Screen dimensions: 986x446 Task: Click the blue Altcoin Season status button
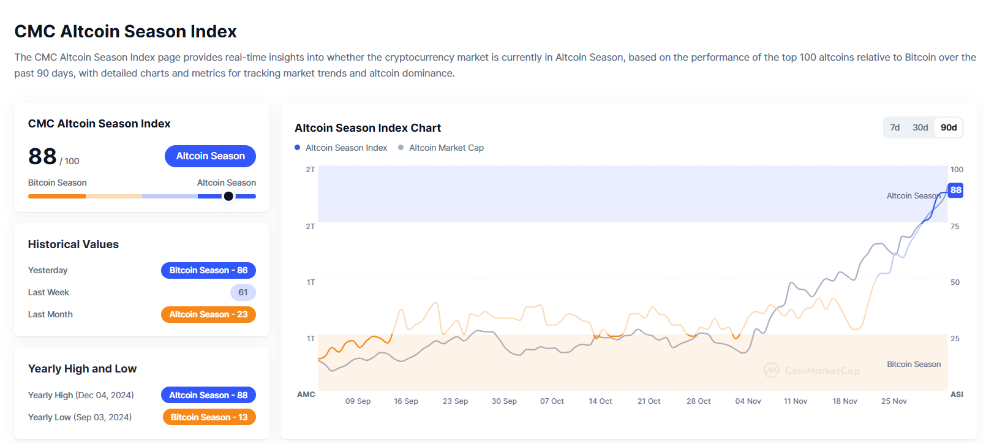pyautogui.click(x=210, y=156)
